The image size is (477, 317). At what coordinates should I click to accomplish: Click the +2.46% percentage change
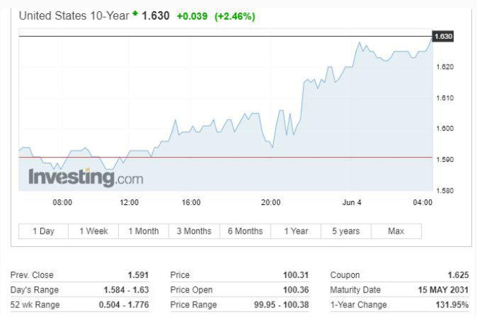click(x=235, y=16)
